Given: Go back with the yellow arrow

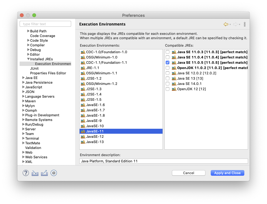Looking at the screenshot, I should coord(226,24).
